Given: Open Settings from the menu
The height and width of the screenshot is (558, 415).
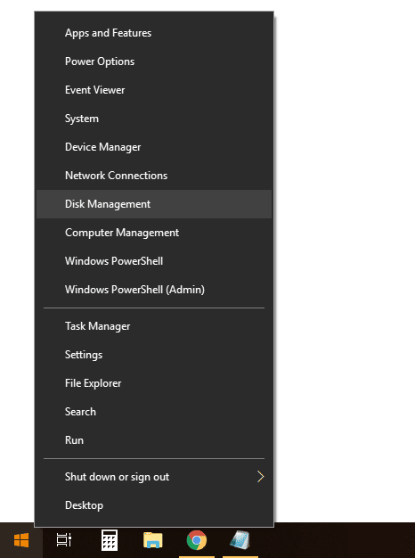Looking at the screenshot, I should pyautogui.click(x=154, y=355).
